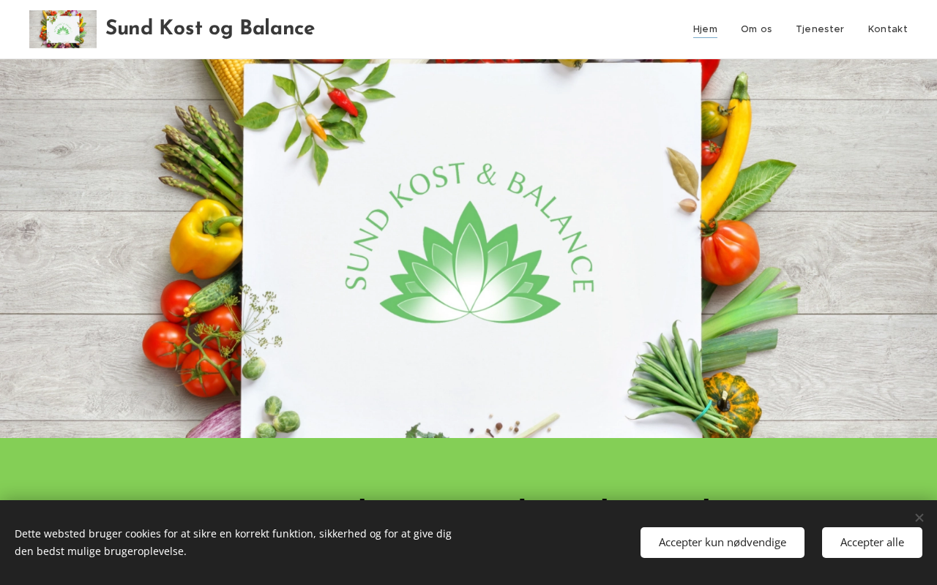937x585 pixels.
Task: Accept all cookies with Accepter alle
Action: 872,543
